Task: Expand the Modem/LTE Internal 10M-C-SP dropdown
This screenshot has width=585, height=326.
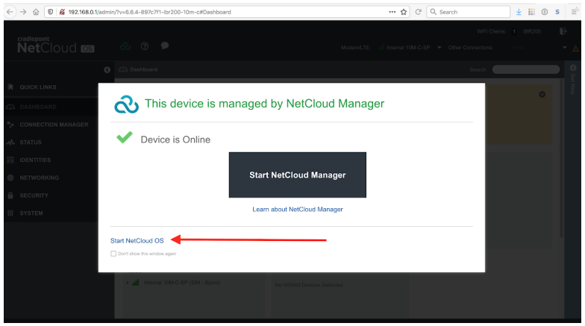Action: tap(440, 48)
